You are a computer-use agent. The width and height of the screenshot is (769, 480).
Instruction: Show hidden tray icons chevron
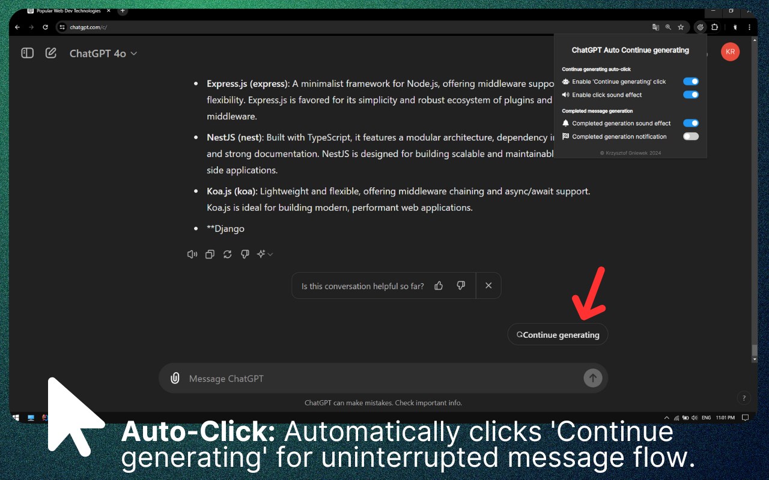(x=666, y=418)
